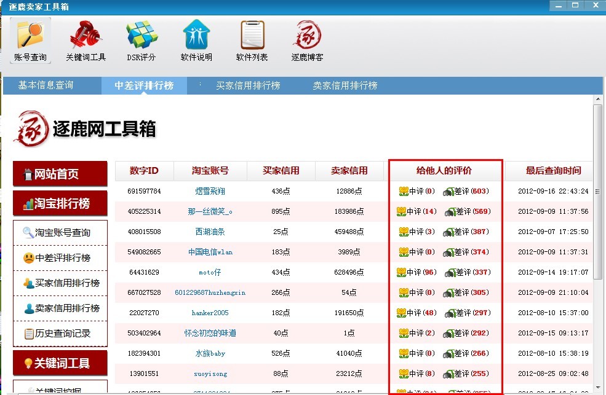Open the 账号查询 magnifier folder tool
The width and height of the screenshot is (606, 395).
[30, 40]
